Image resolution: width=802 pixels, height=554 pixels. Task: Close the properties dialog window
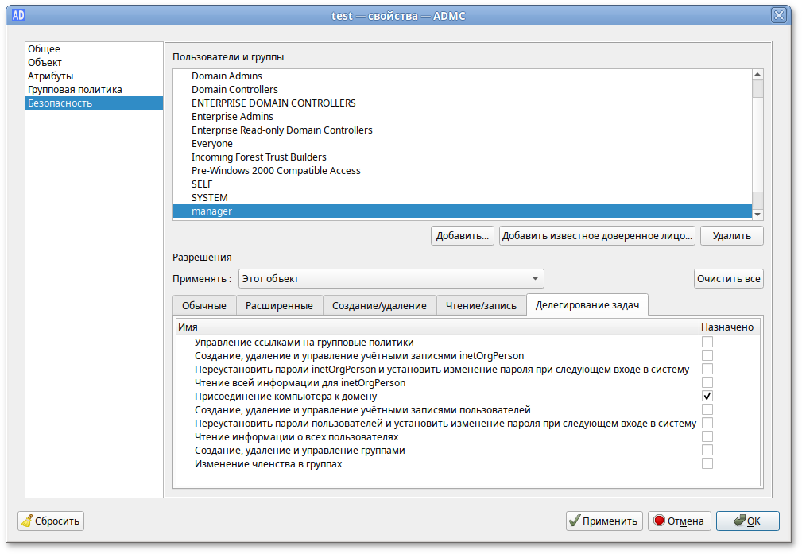(x=779, y=15)
